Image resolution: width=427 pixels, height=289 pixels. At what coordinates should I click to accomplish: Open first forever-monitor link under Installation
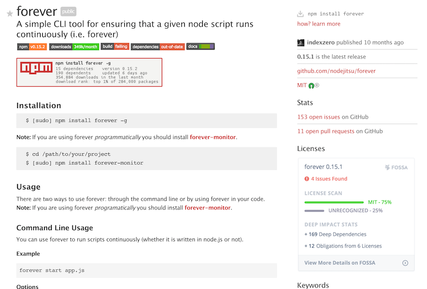(x=212, y=137)
